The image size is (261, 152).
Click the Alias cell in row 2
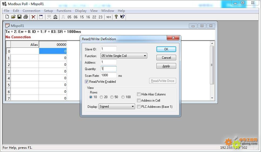click(25, 65)
